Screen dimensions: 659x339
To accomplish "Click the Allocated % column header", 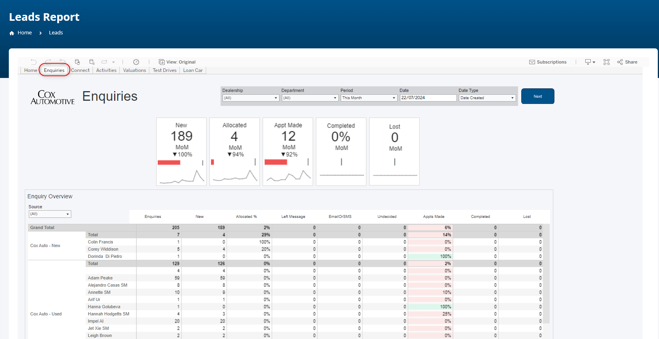I will pos(246,217).
